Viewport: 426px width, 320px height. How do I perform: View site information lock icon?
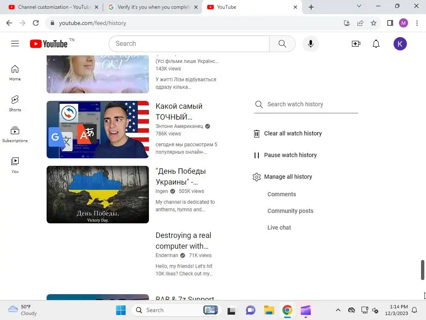click(x=52, y=23)
